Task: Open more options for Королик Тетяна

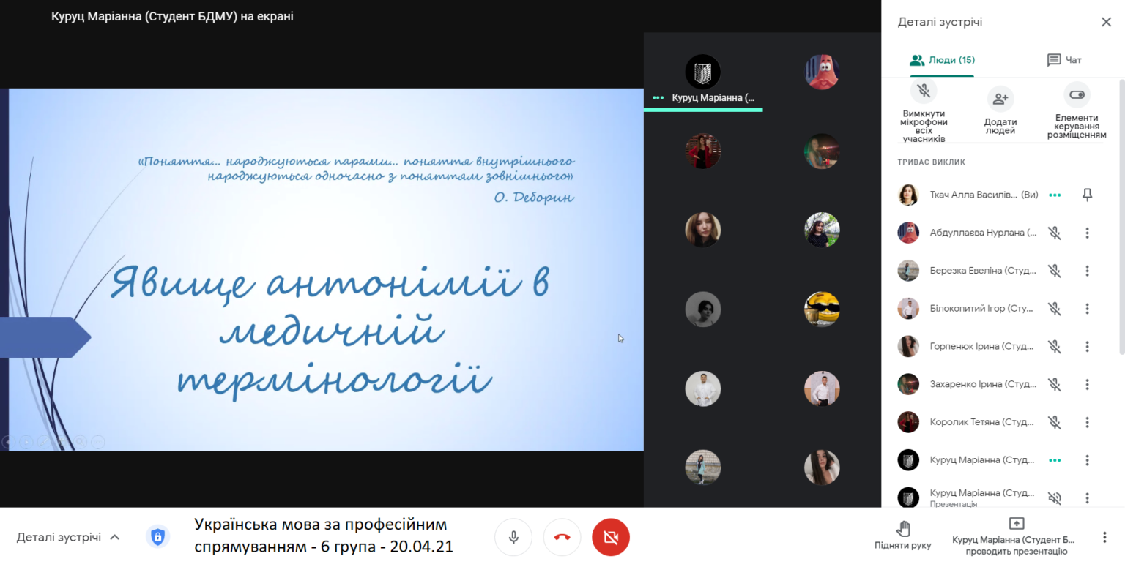Action: [1087, 422]
